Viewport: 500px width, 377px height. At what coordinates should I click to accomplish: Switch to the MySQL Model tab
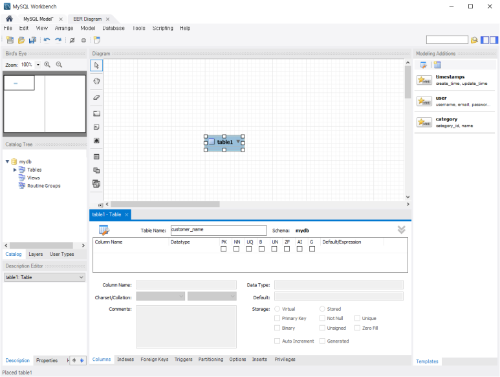39,19
